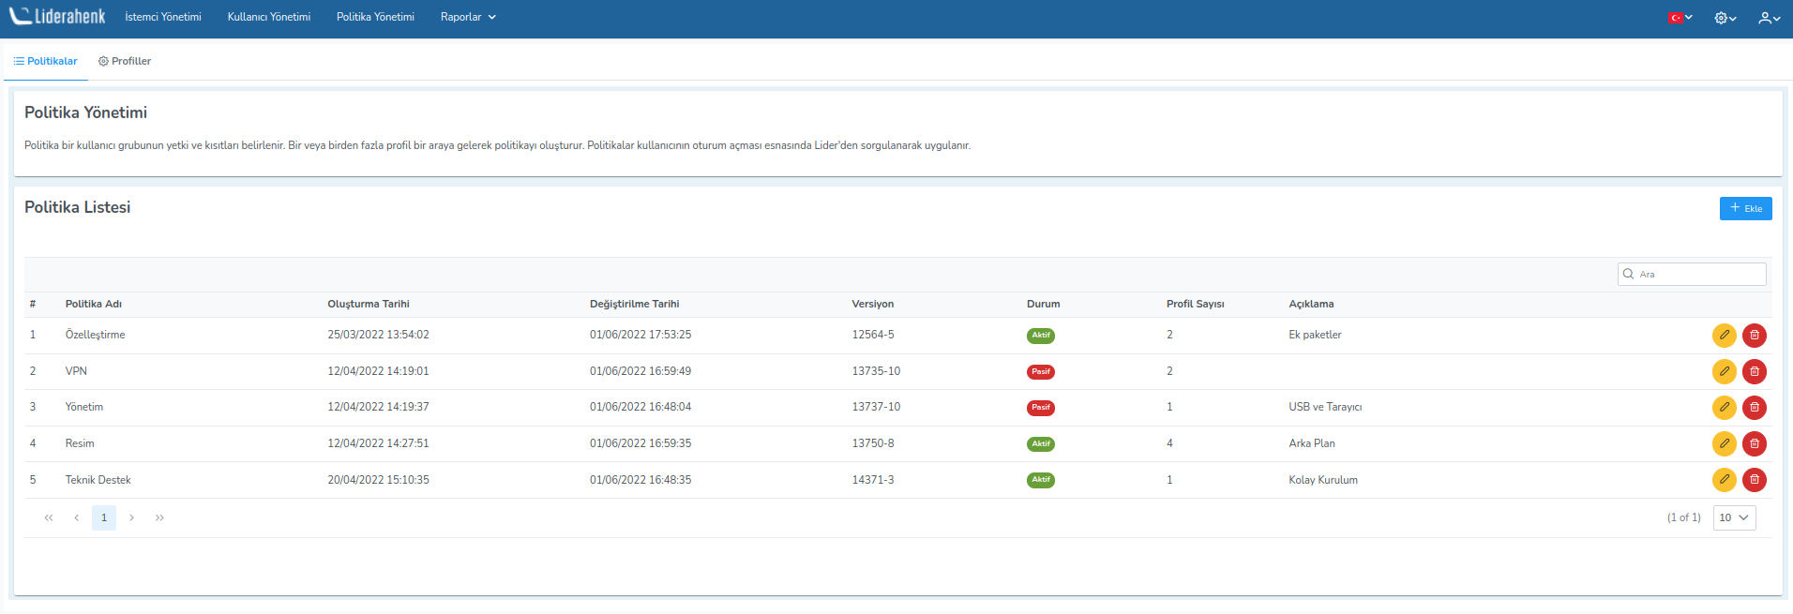
Task: Delete the Özelleştirme policy via trash icon
Action: click(1754, 336)
